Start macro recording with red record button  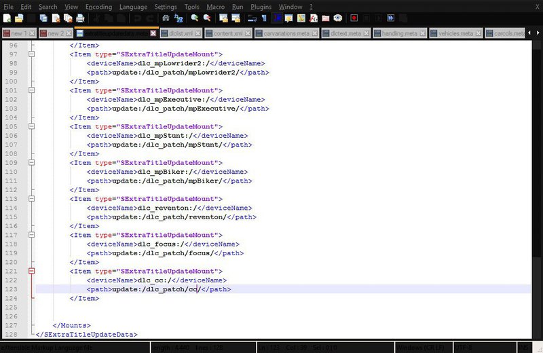tap(354, 18)
